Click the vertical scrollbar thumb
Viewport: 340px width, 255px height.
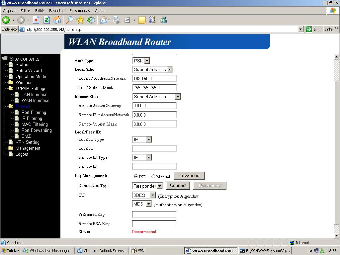pyautogui.click(x=337, y=153)
